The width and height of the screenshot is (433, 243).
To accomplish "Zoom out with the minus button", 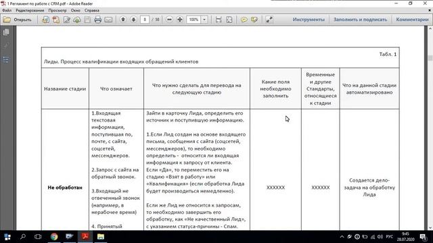I will click(169, 20).
